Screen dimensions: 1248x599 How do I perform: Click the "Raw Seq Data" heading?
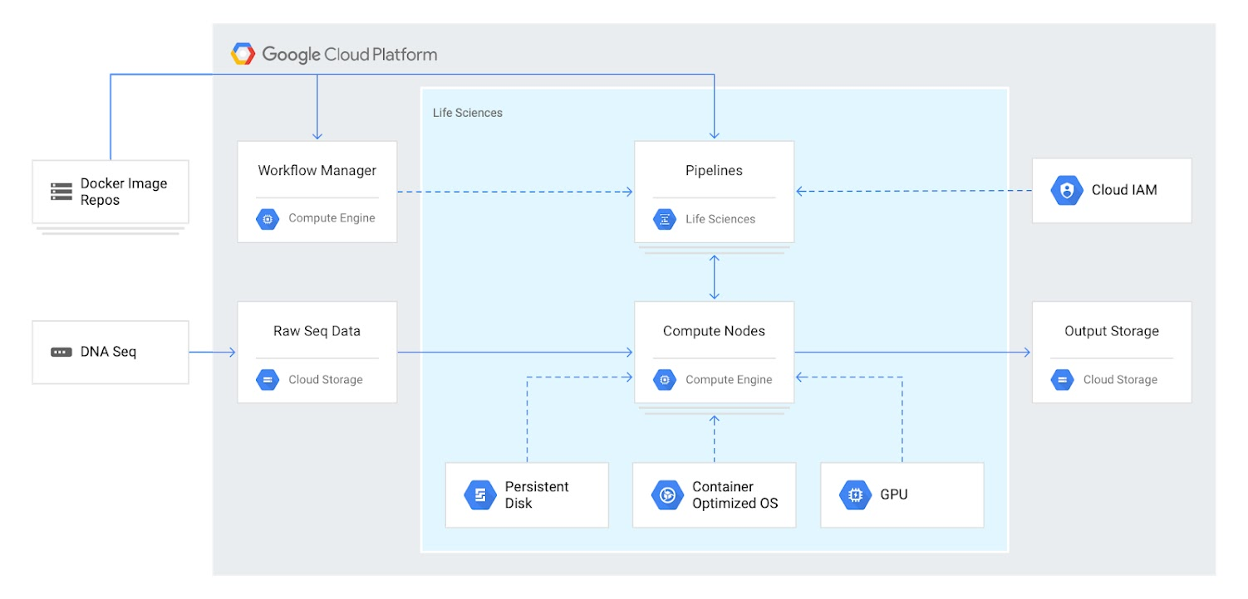[317, 331]
